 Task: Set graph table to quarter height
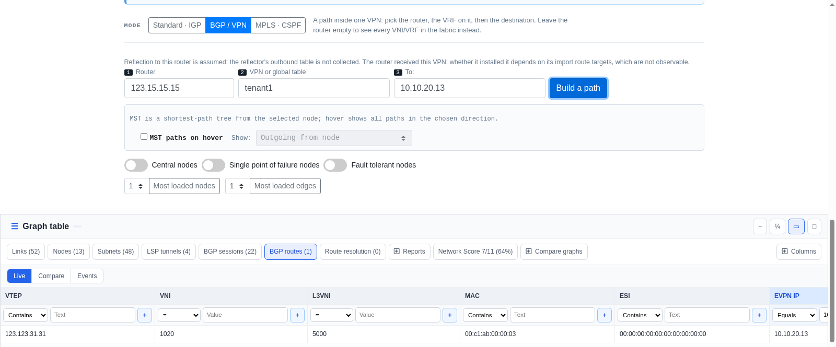pos(777,226)
